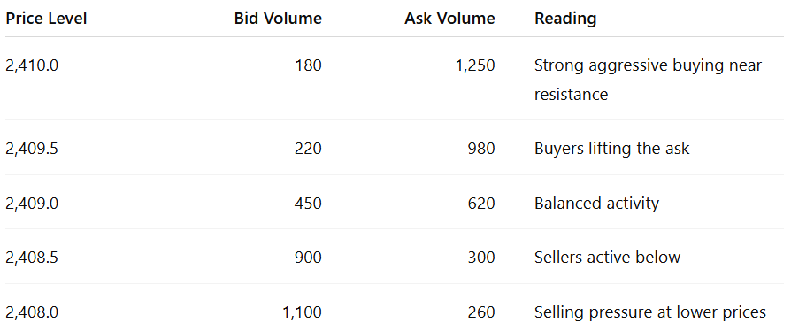Click the ask volume value 1,250
This screenshot has height=331, width=791.
(475, 65)
